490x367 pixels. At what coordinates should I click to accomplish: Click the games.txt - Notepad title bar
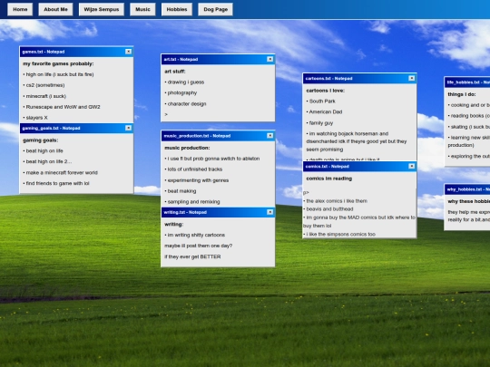coord(76,52)
